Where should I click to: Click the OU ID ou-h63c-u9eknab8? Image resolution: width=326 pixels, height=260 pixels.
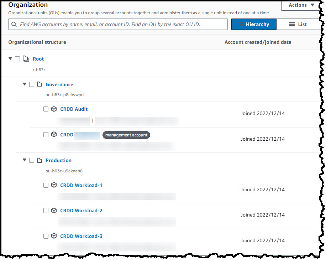[64, 171]
